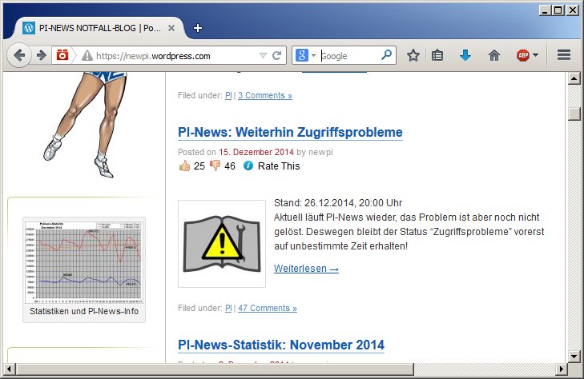The width and height of the screenshot is (584, 379).
Task: Minimize the browser window
Action: 545,10
